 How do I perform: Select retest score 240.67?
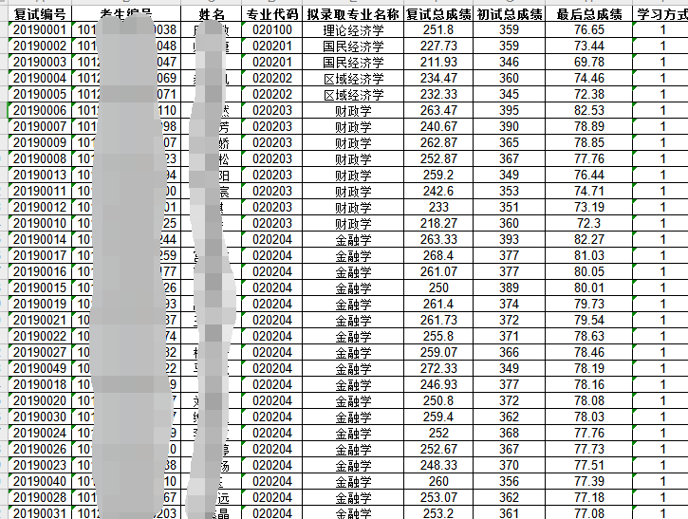438,127
